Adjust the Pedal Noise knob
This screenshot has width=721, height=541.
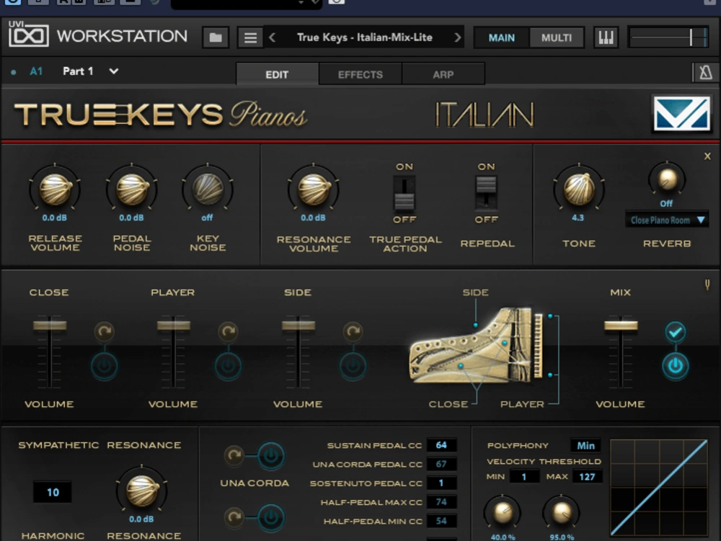pos(131,189)
